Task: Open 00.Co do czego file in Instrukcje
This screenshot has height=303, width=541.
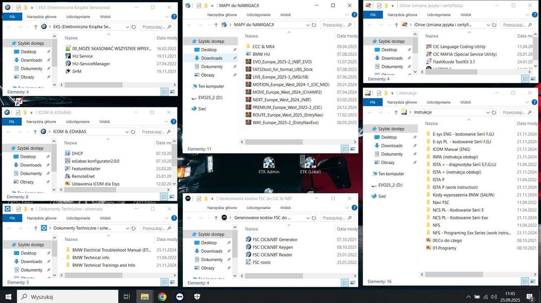Action: click(x=447, y=240)
